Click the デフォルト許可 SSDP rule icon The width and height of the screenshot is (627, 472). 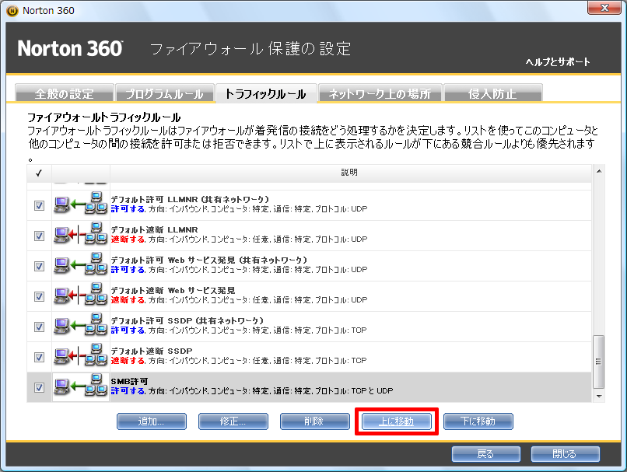pos(80,327)
